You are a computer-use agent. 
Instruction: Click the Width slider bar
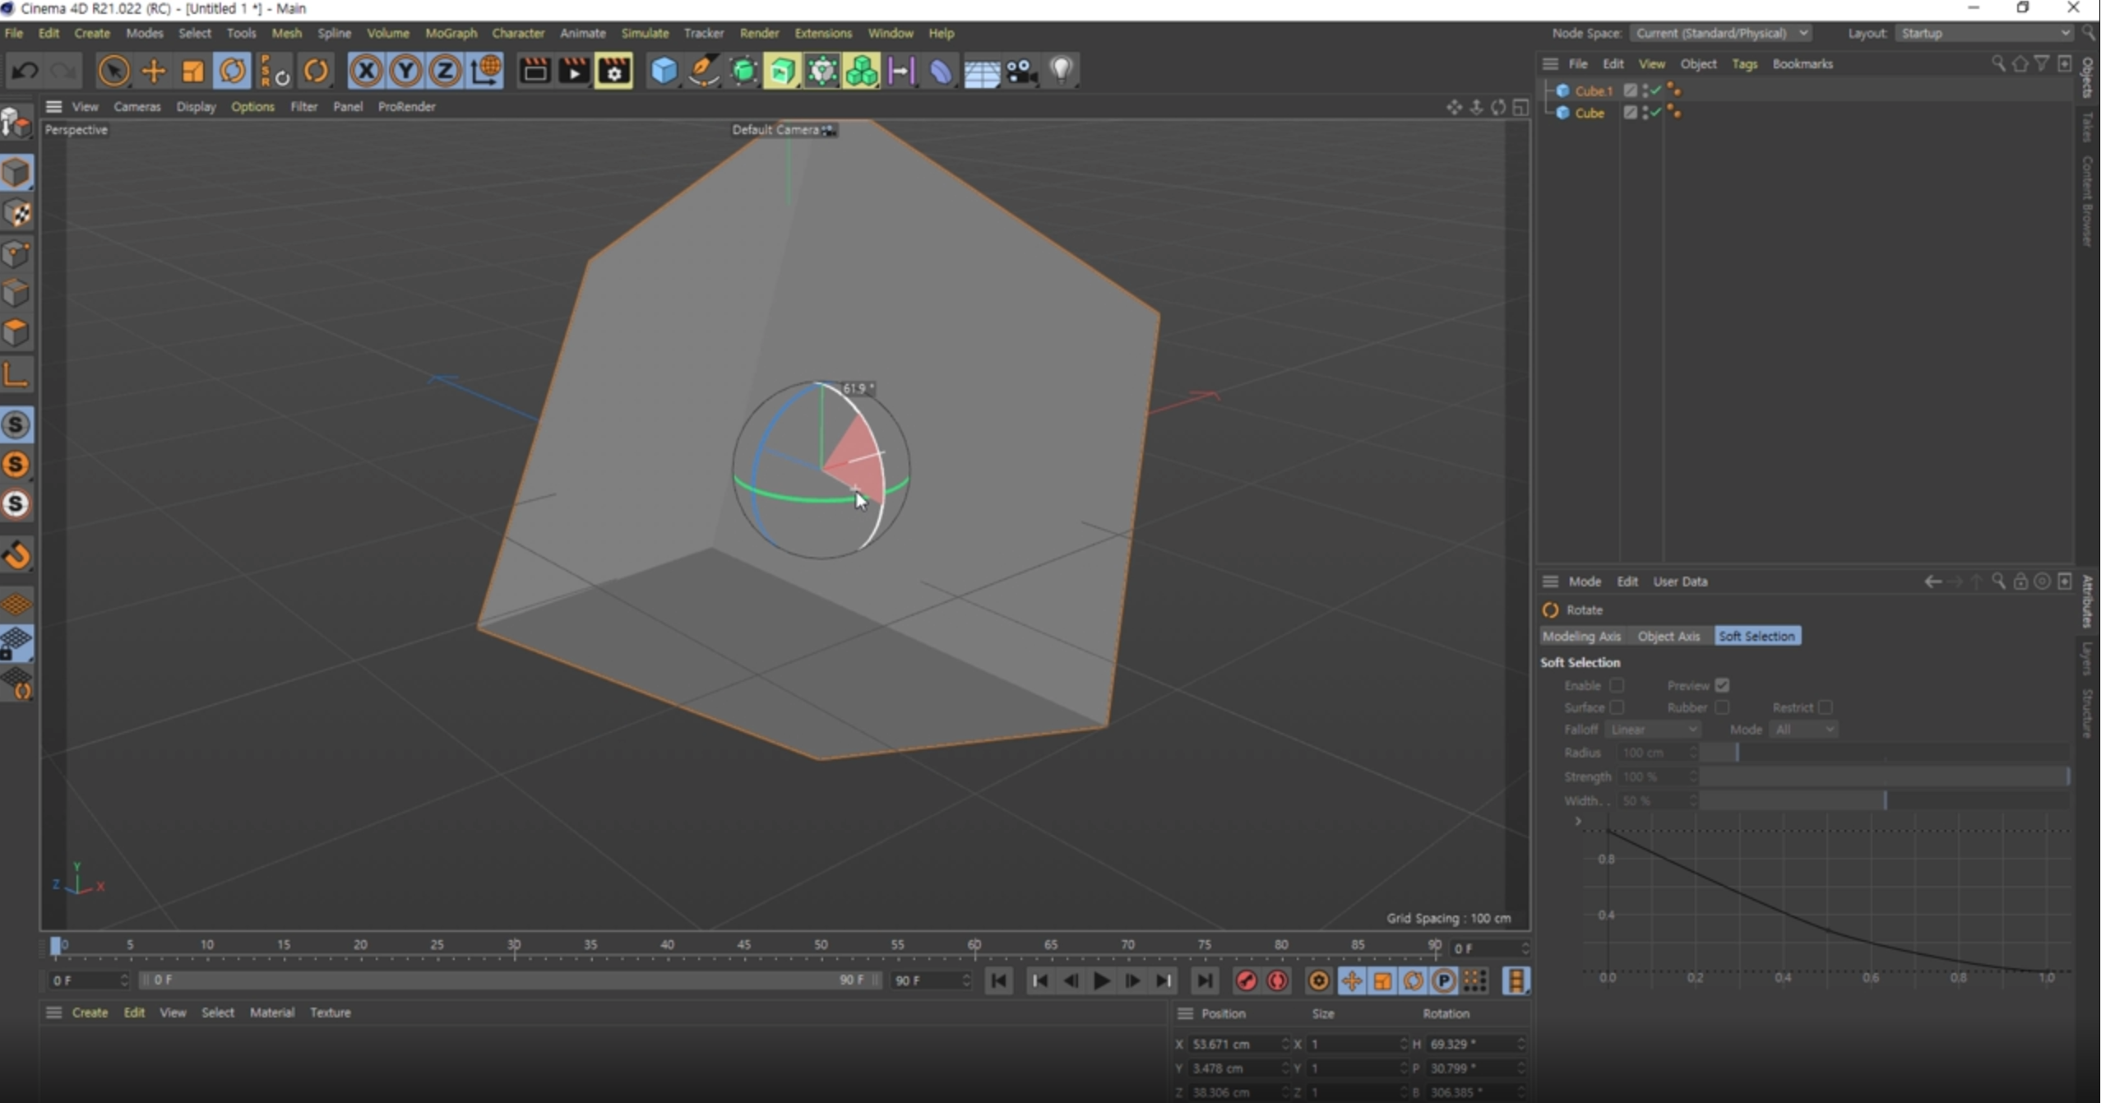click(x=1883, y=800)
